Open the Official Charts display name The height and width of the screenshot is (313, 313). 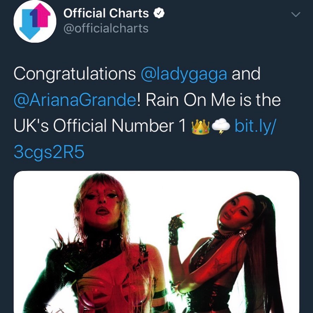[x=106, y=13]
